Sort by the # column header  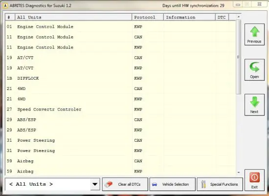[10, 17]
